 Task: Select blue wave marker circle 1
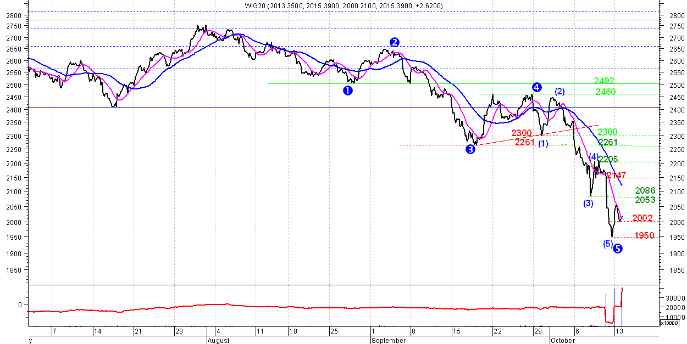[x=347, y=91]
